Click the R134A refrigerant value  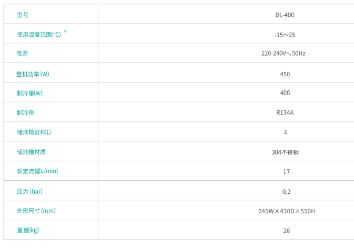click(x=285, y=113)
